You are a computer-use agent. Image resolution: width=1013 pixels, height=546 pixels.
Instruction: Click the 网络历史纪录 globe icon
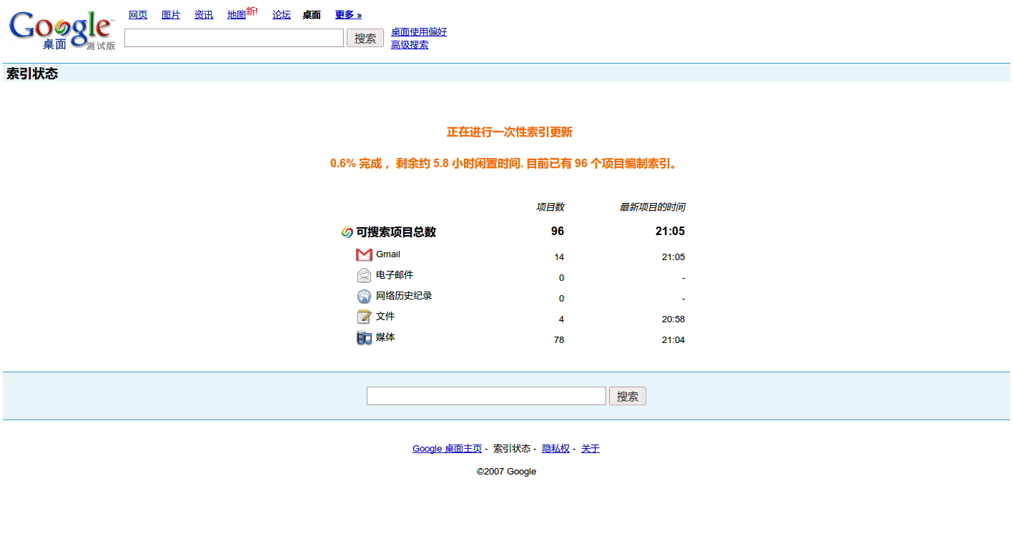point(364,296)
